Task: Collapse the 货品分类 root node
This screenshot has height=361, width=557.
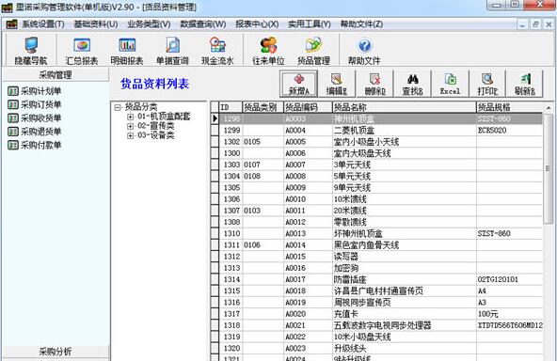Action: click(118, 107)
